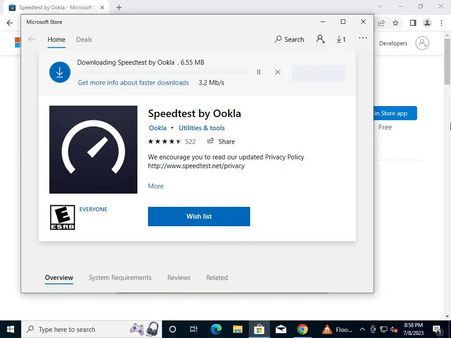
Task: Open the Windows Start menu
Action: pos(11,329)
